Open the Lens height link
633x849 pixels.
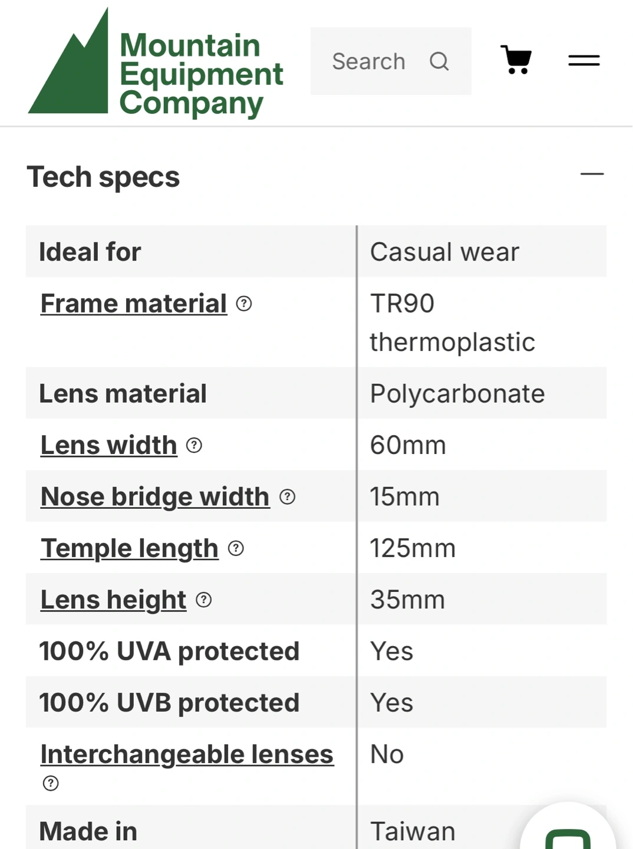113,600
